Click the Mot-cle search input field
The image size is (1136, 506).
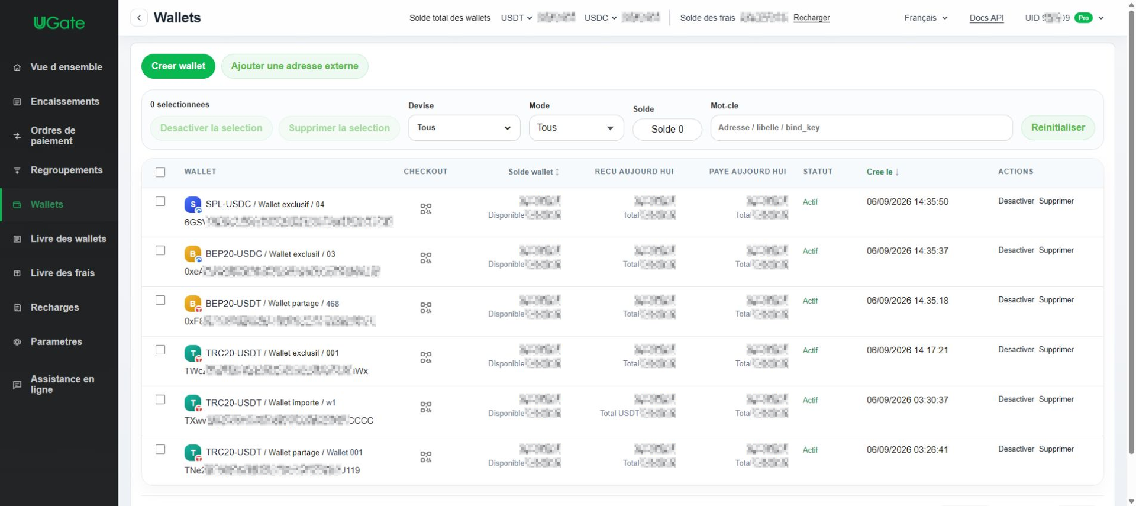coord(861,128)
